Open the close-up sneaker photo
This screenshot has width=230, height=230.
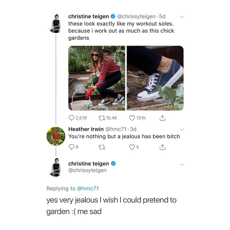click(x=155, y=78)
